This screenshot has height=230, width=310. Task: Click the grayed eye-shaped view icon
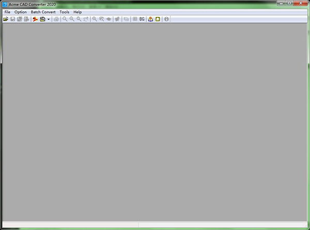[x=109, y=19]
